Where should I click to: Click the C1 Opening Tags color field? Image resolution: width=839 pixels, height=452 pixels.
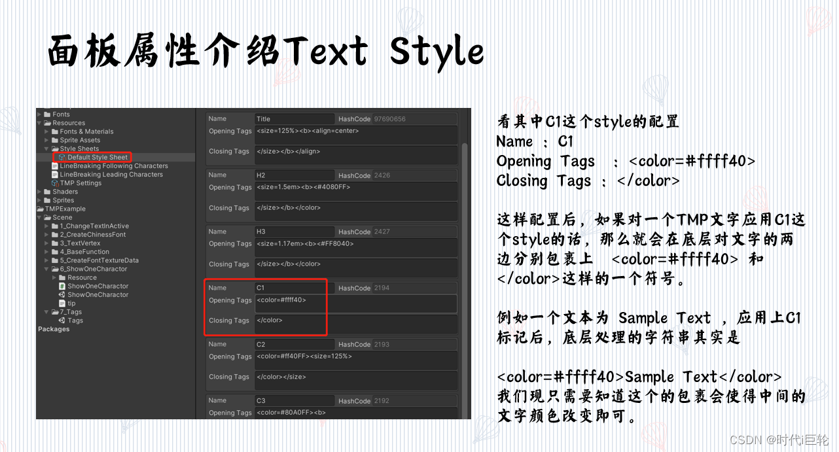[x=356, y=304]
